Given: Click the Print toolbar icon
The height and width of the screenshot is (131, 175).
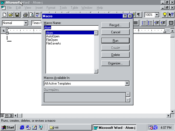Looking at the screenshot, I should [x=25, y=15].
